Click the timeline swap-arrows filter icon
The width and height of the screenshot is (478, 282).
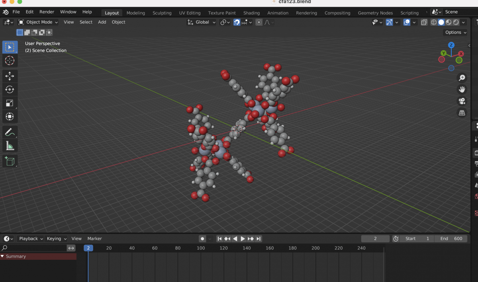pos(71,248)
